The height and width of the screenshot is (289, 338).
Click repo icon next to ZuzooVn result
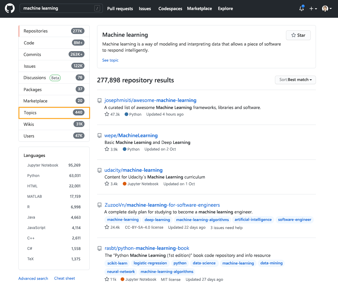(100, 205)
